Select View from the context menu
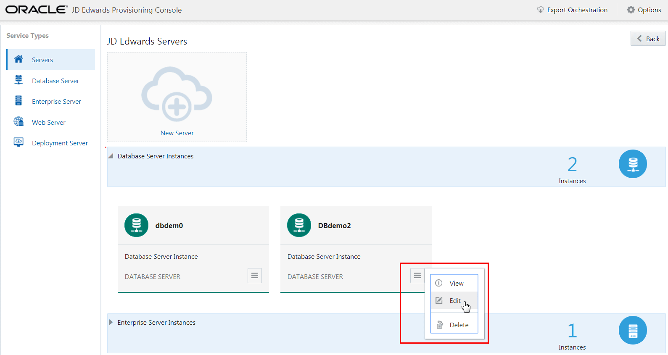 454,283
